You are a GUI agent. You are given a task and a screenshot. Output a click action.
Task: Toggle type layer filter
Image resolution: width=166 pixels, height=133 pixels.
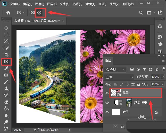click(144, 69)
